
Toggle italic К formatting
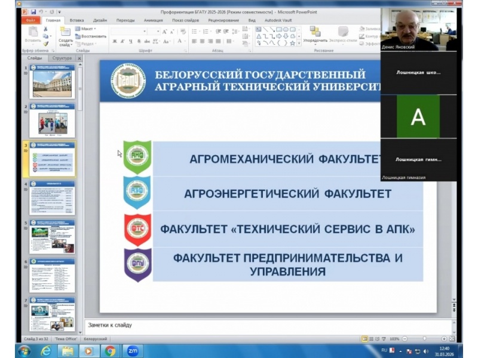click(122, 42)
